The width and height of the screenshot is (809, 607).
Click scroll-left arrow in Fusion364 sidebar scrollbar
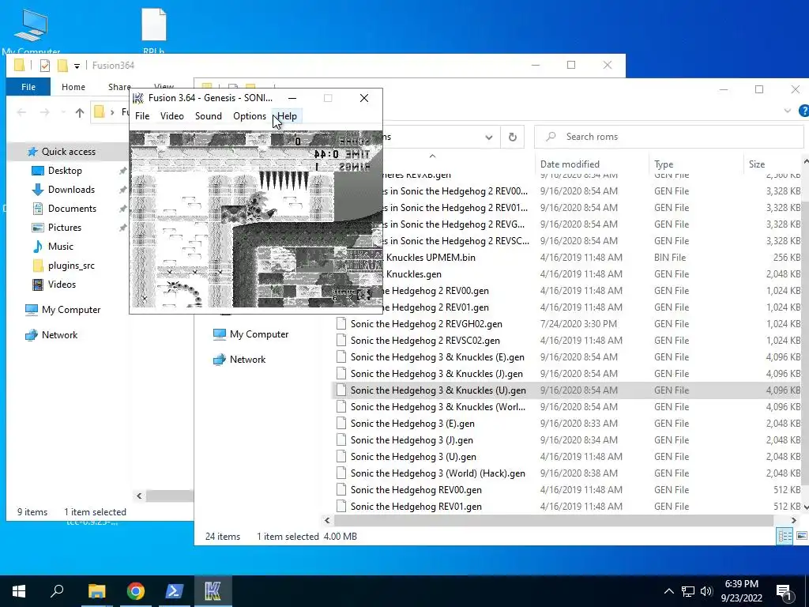click(139, 496)
